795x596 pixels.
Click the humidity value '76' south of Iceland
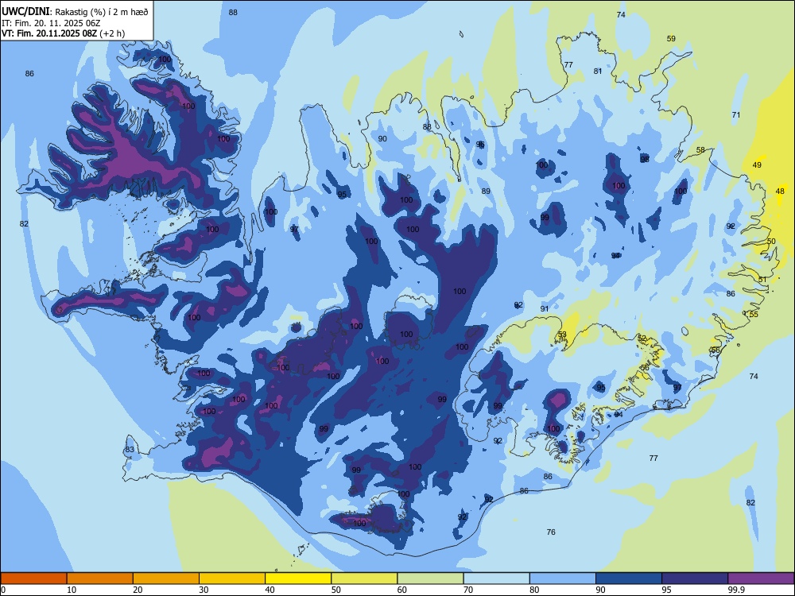click(551, 532)
